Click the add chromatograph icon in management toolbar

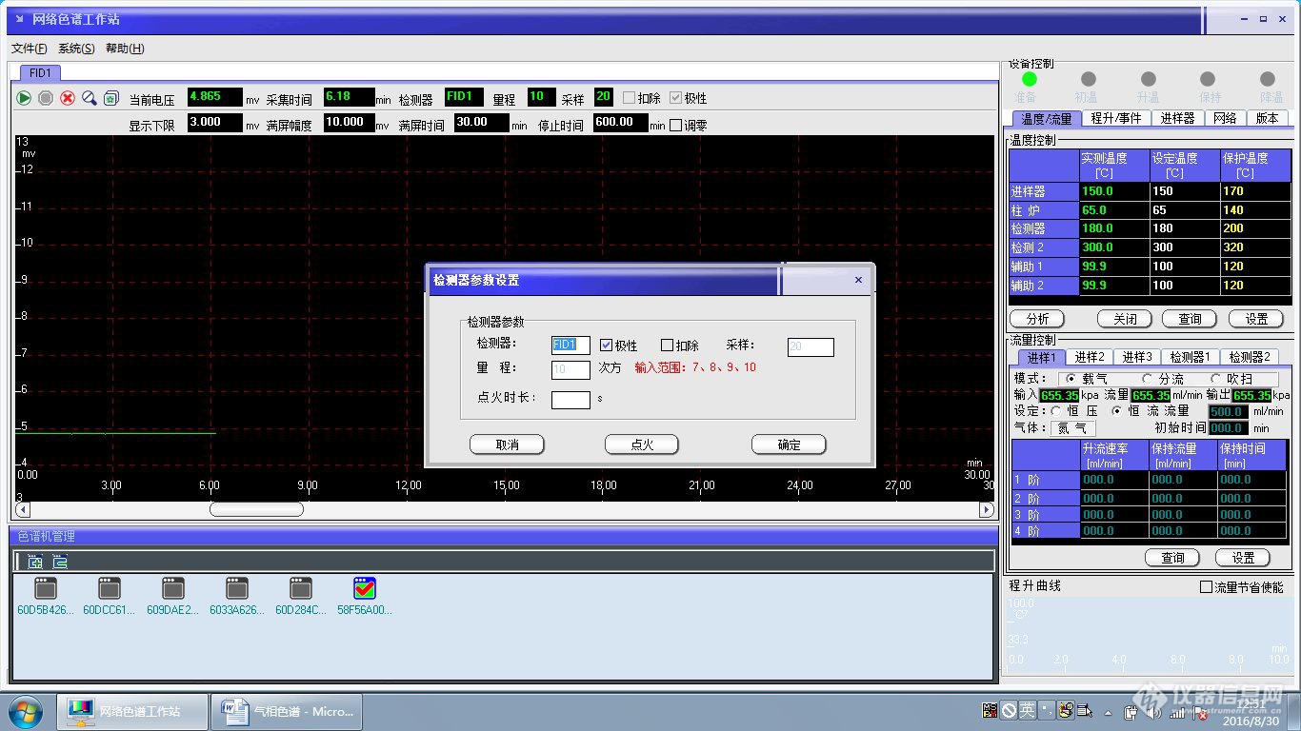tap(35, 562)
